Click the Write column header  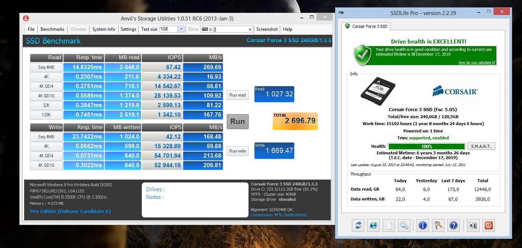(46, 127)
